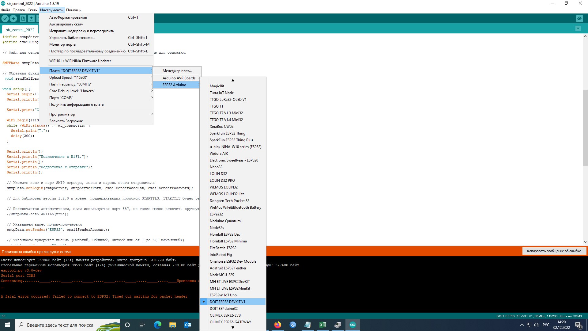The width and height of the screenshot is (588, 331).
Task: Click the Open sketch up-arrow icon
Action: point(31,19)
